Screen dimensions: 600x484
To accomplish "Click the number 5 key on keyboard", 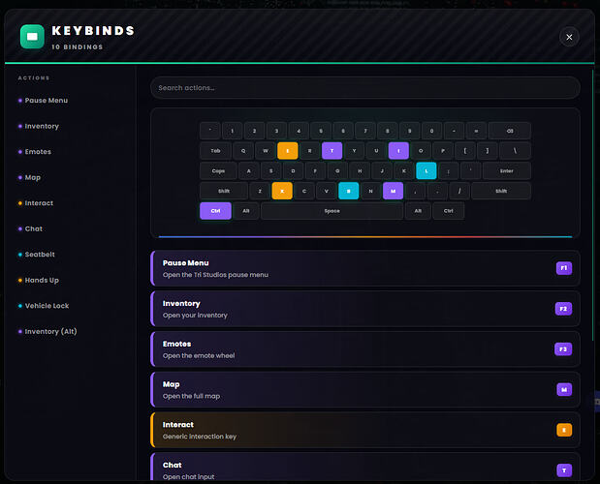I will click(321, 131).
